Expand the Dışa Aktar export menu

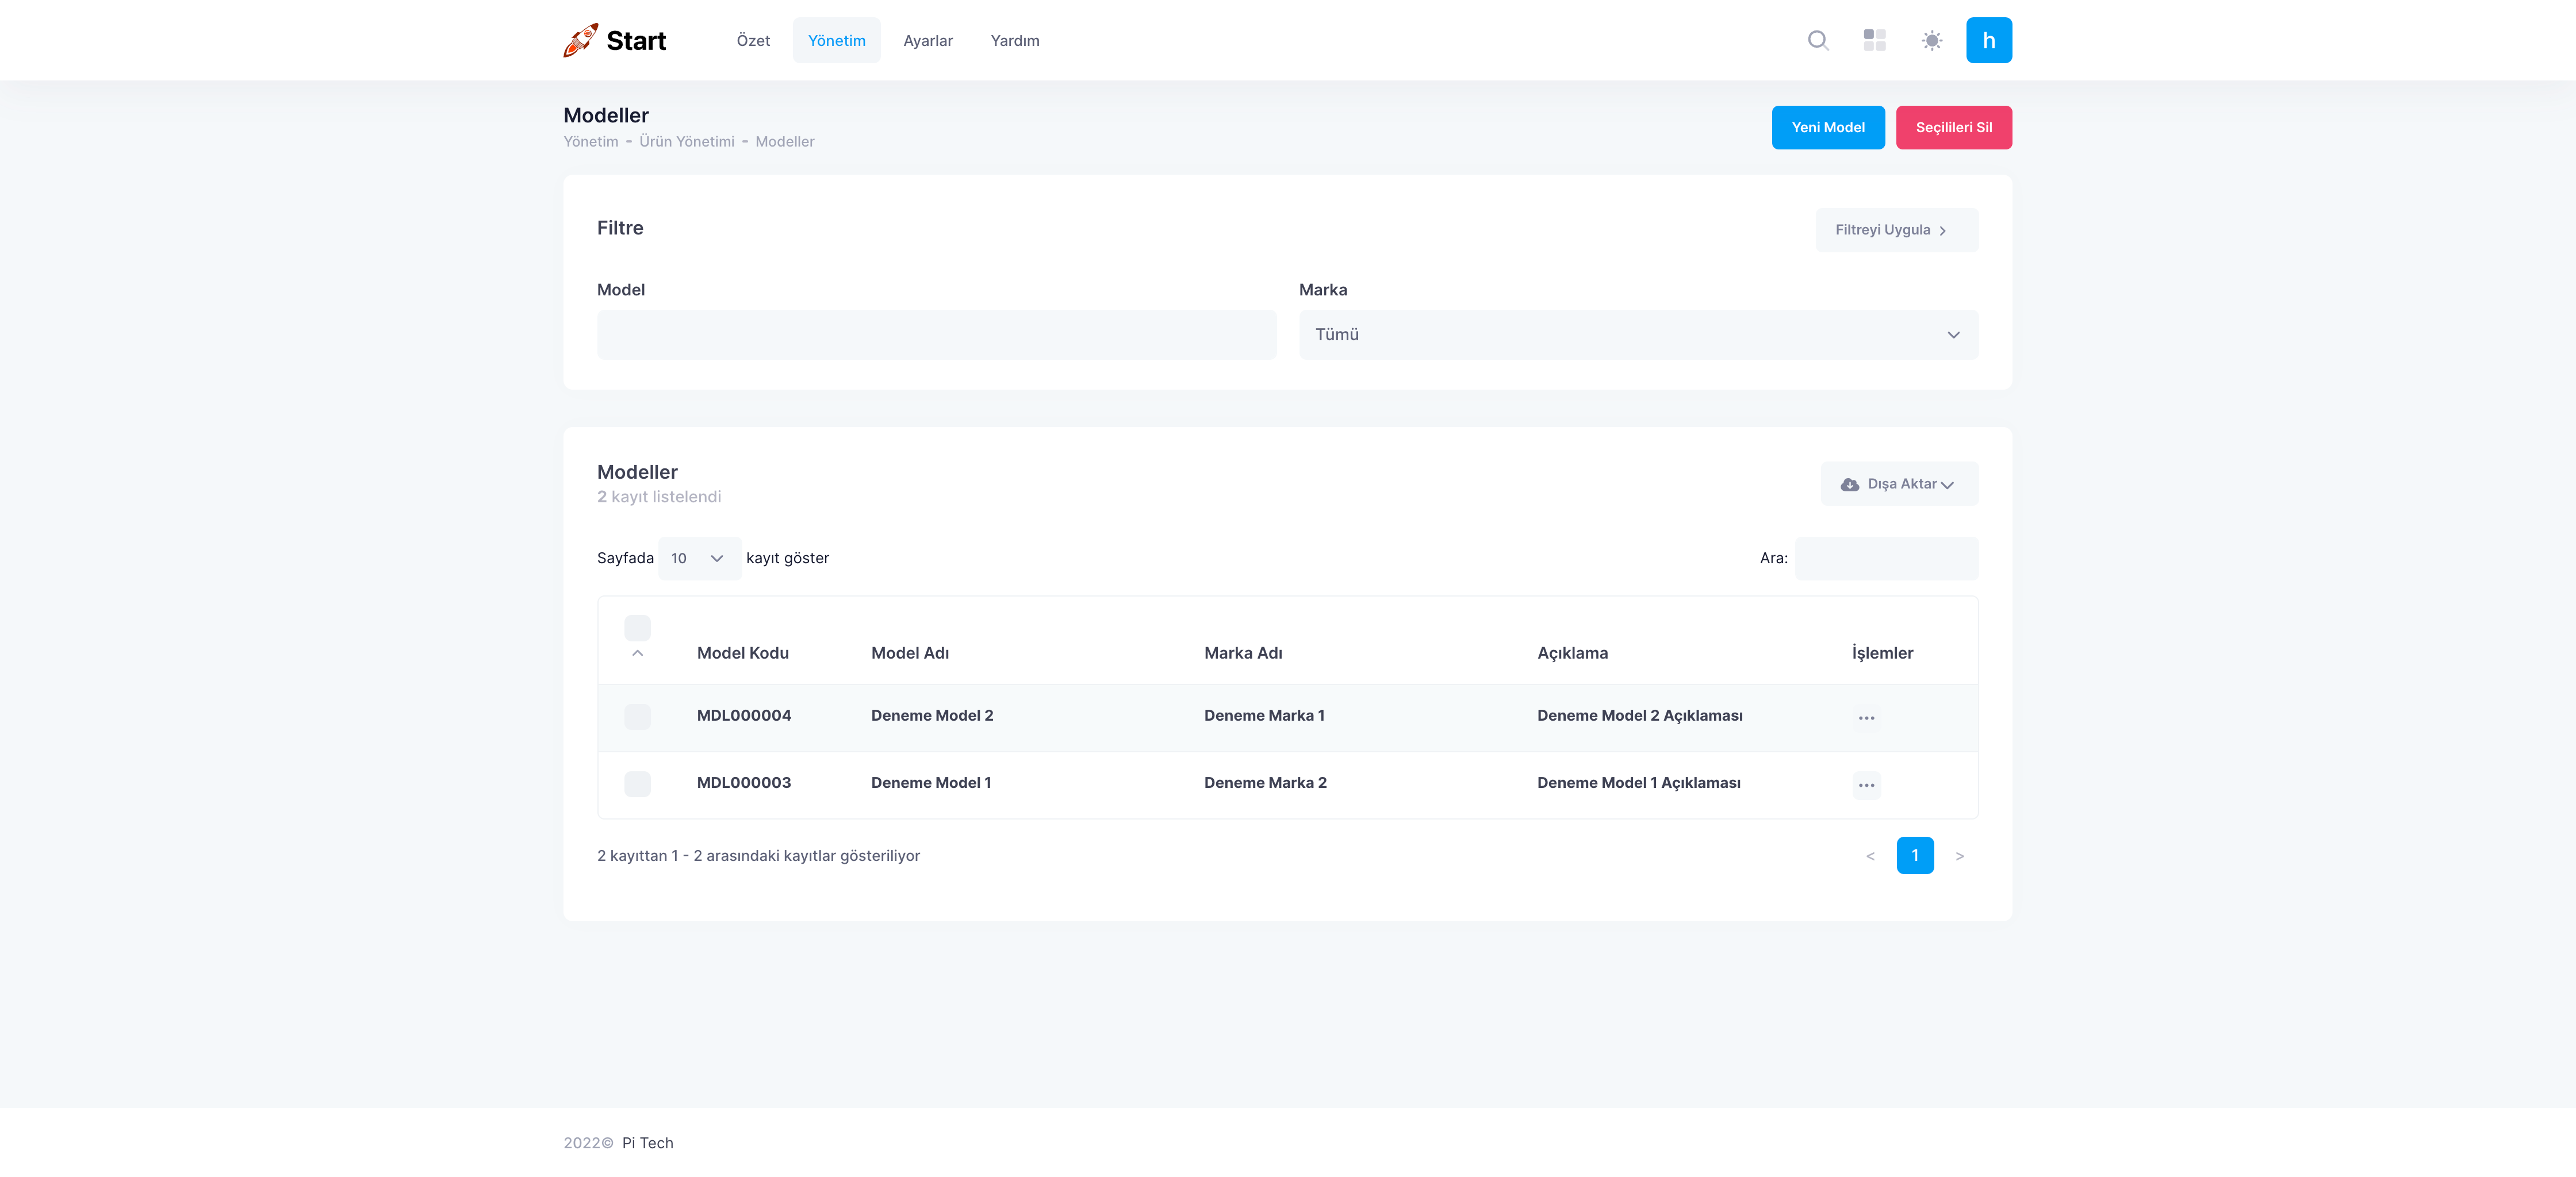click(1898, 483)
